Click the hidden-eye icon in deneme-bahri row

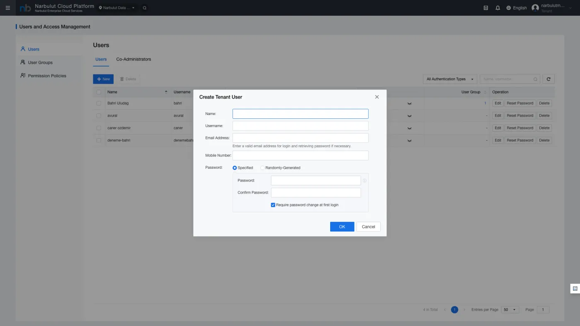pos(409,141)
